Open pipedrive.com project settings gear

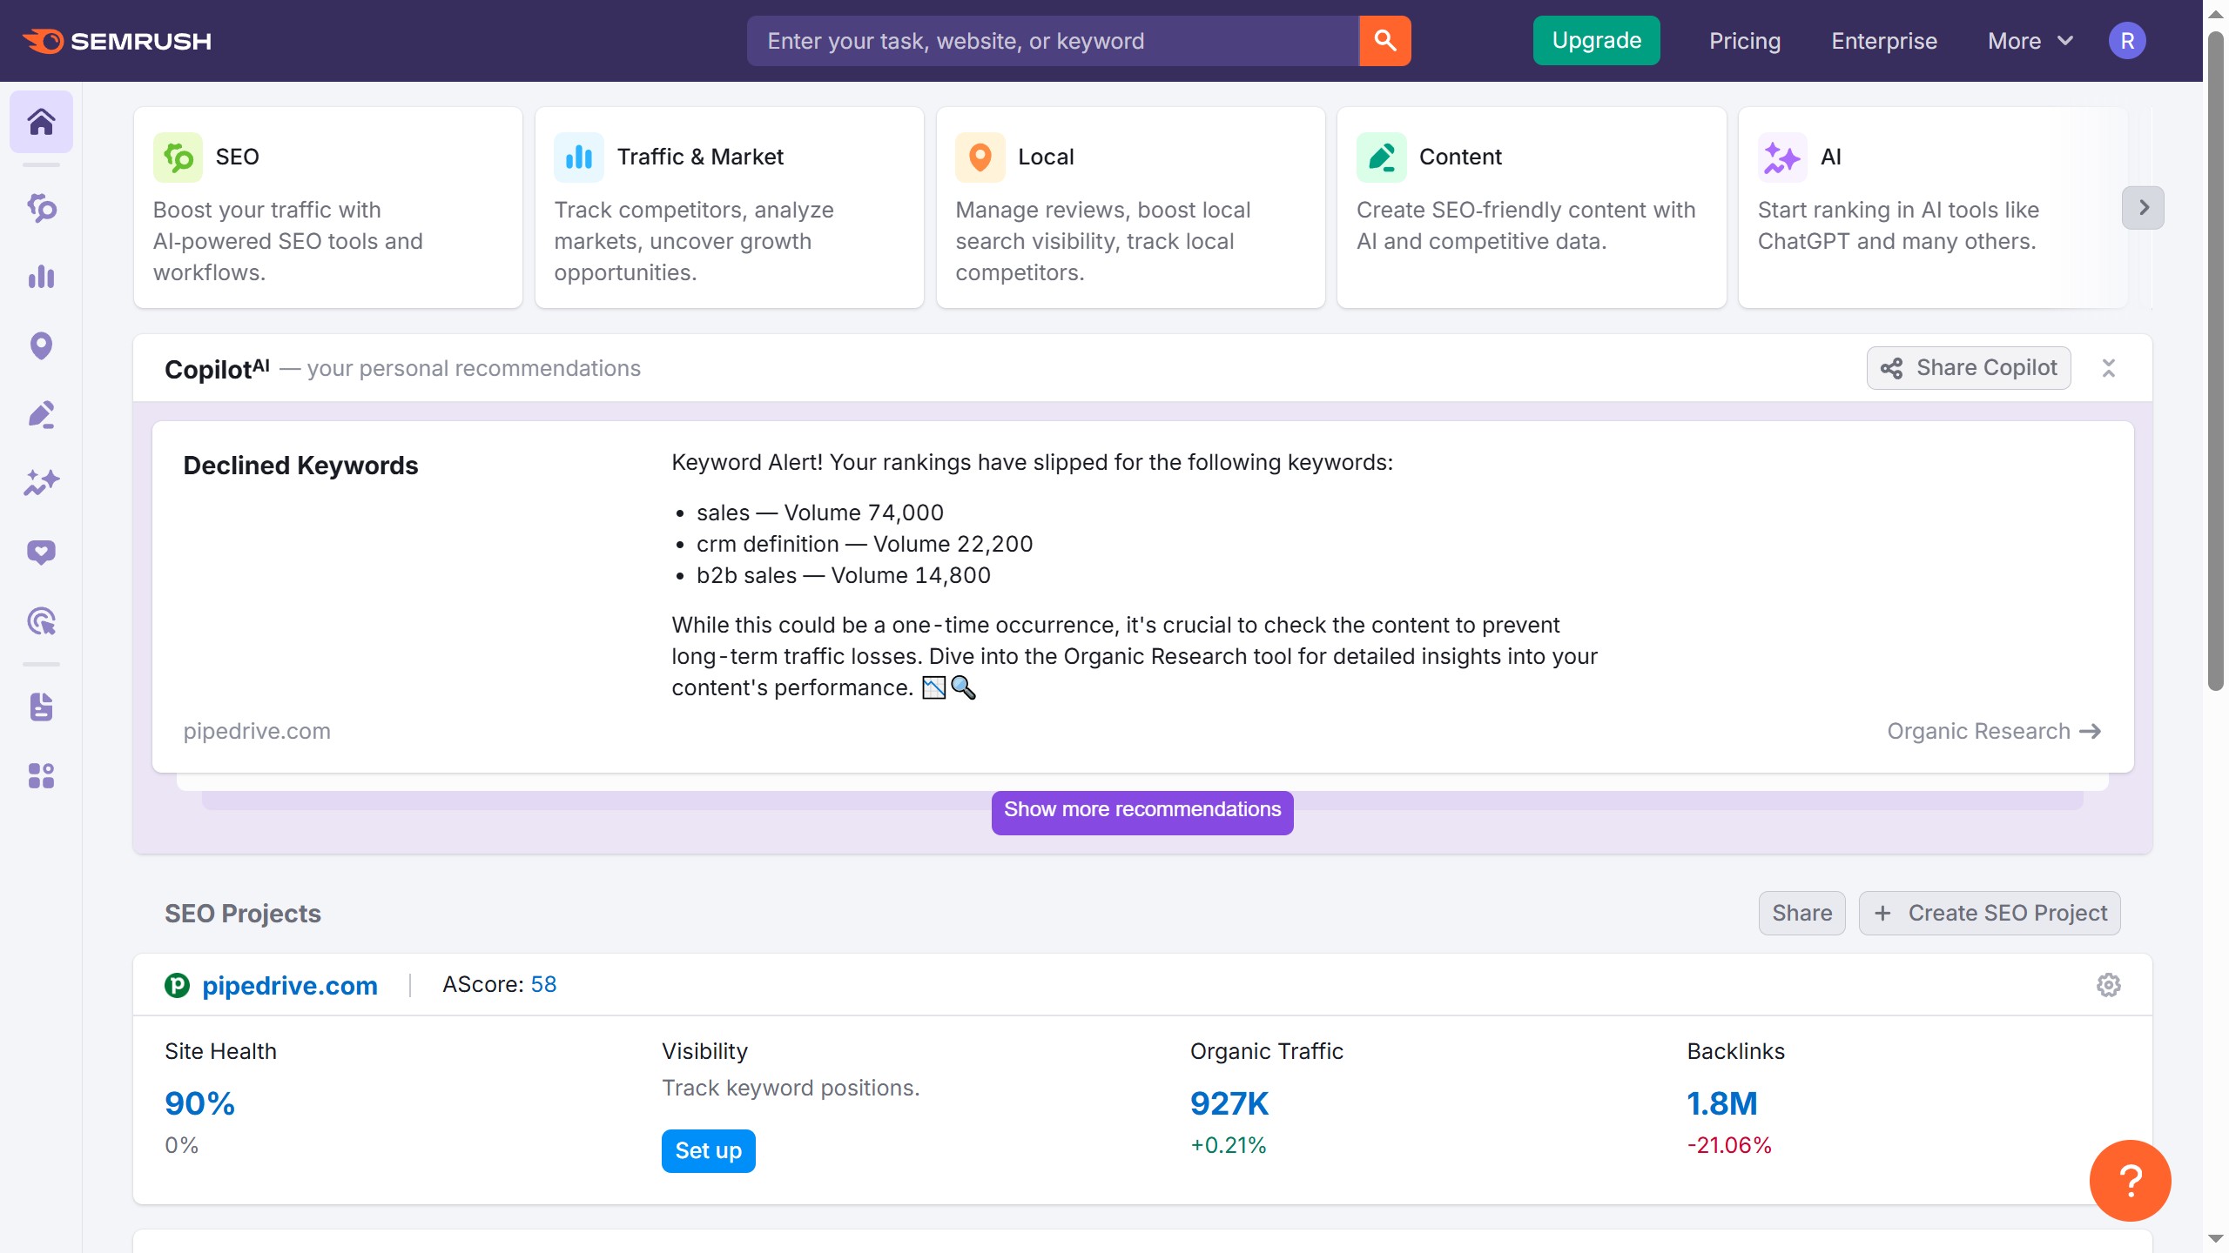pyautogui.click(x=2108, y=985)
